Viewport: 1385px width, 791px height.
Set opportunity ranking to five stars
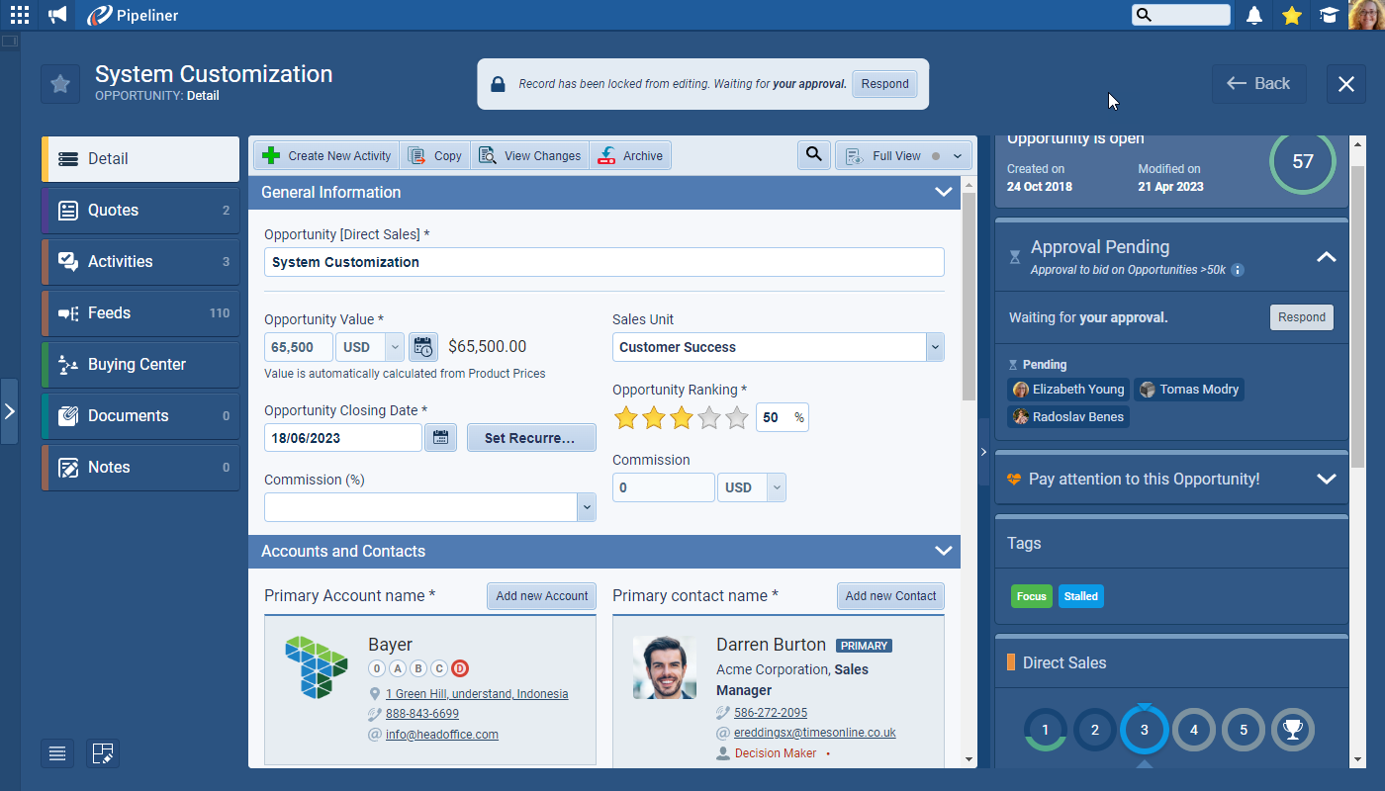tap(737, 418)
